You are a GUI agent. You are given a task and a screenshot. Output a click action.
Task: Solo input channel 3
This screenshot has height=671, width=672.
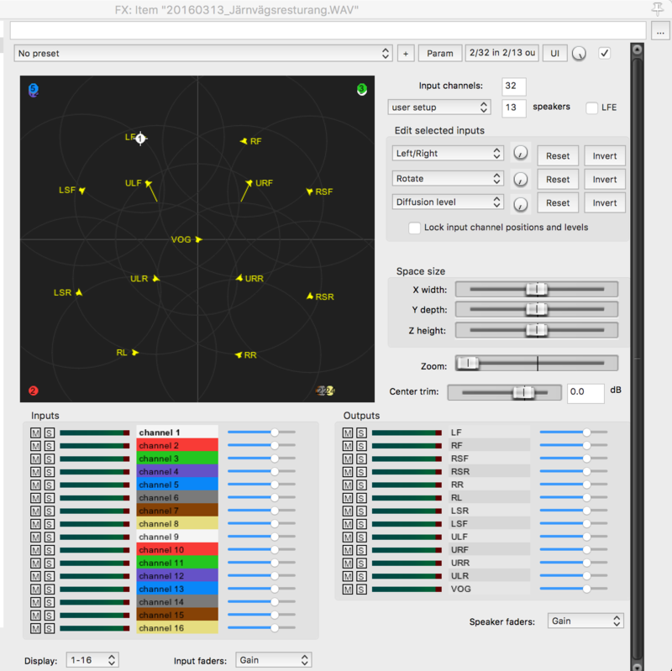coord(49,459)
